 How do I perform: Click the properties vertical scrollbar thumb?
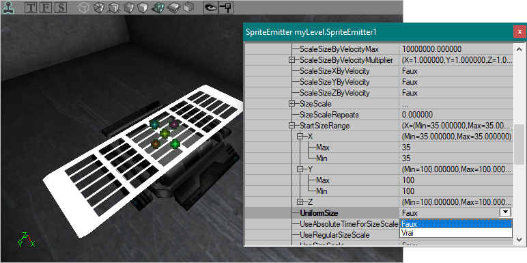tap(519, 143)
